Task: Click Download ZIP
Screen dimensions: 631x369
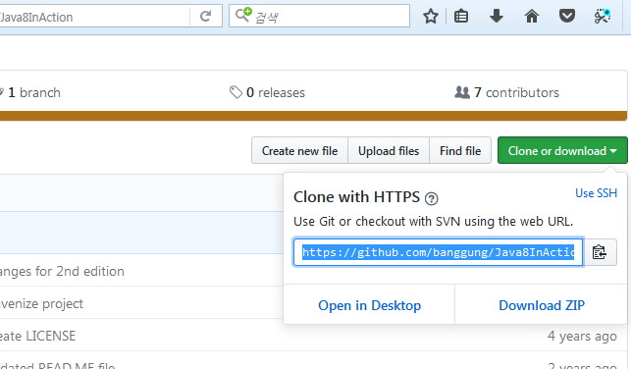Action: (542, 305)
